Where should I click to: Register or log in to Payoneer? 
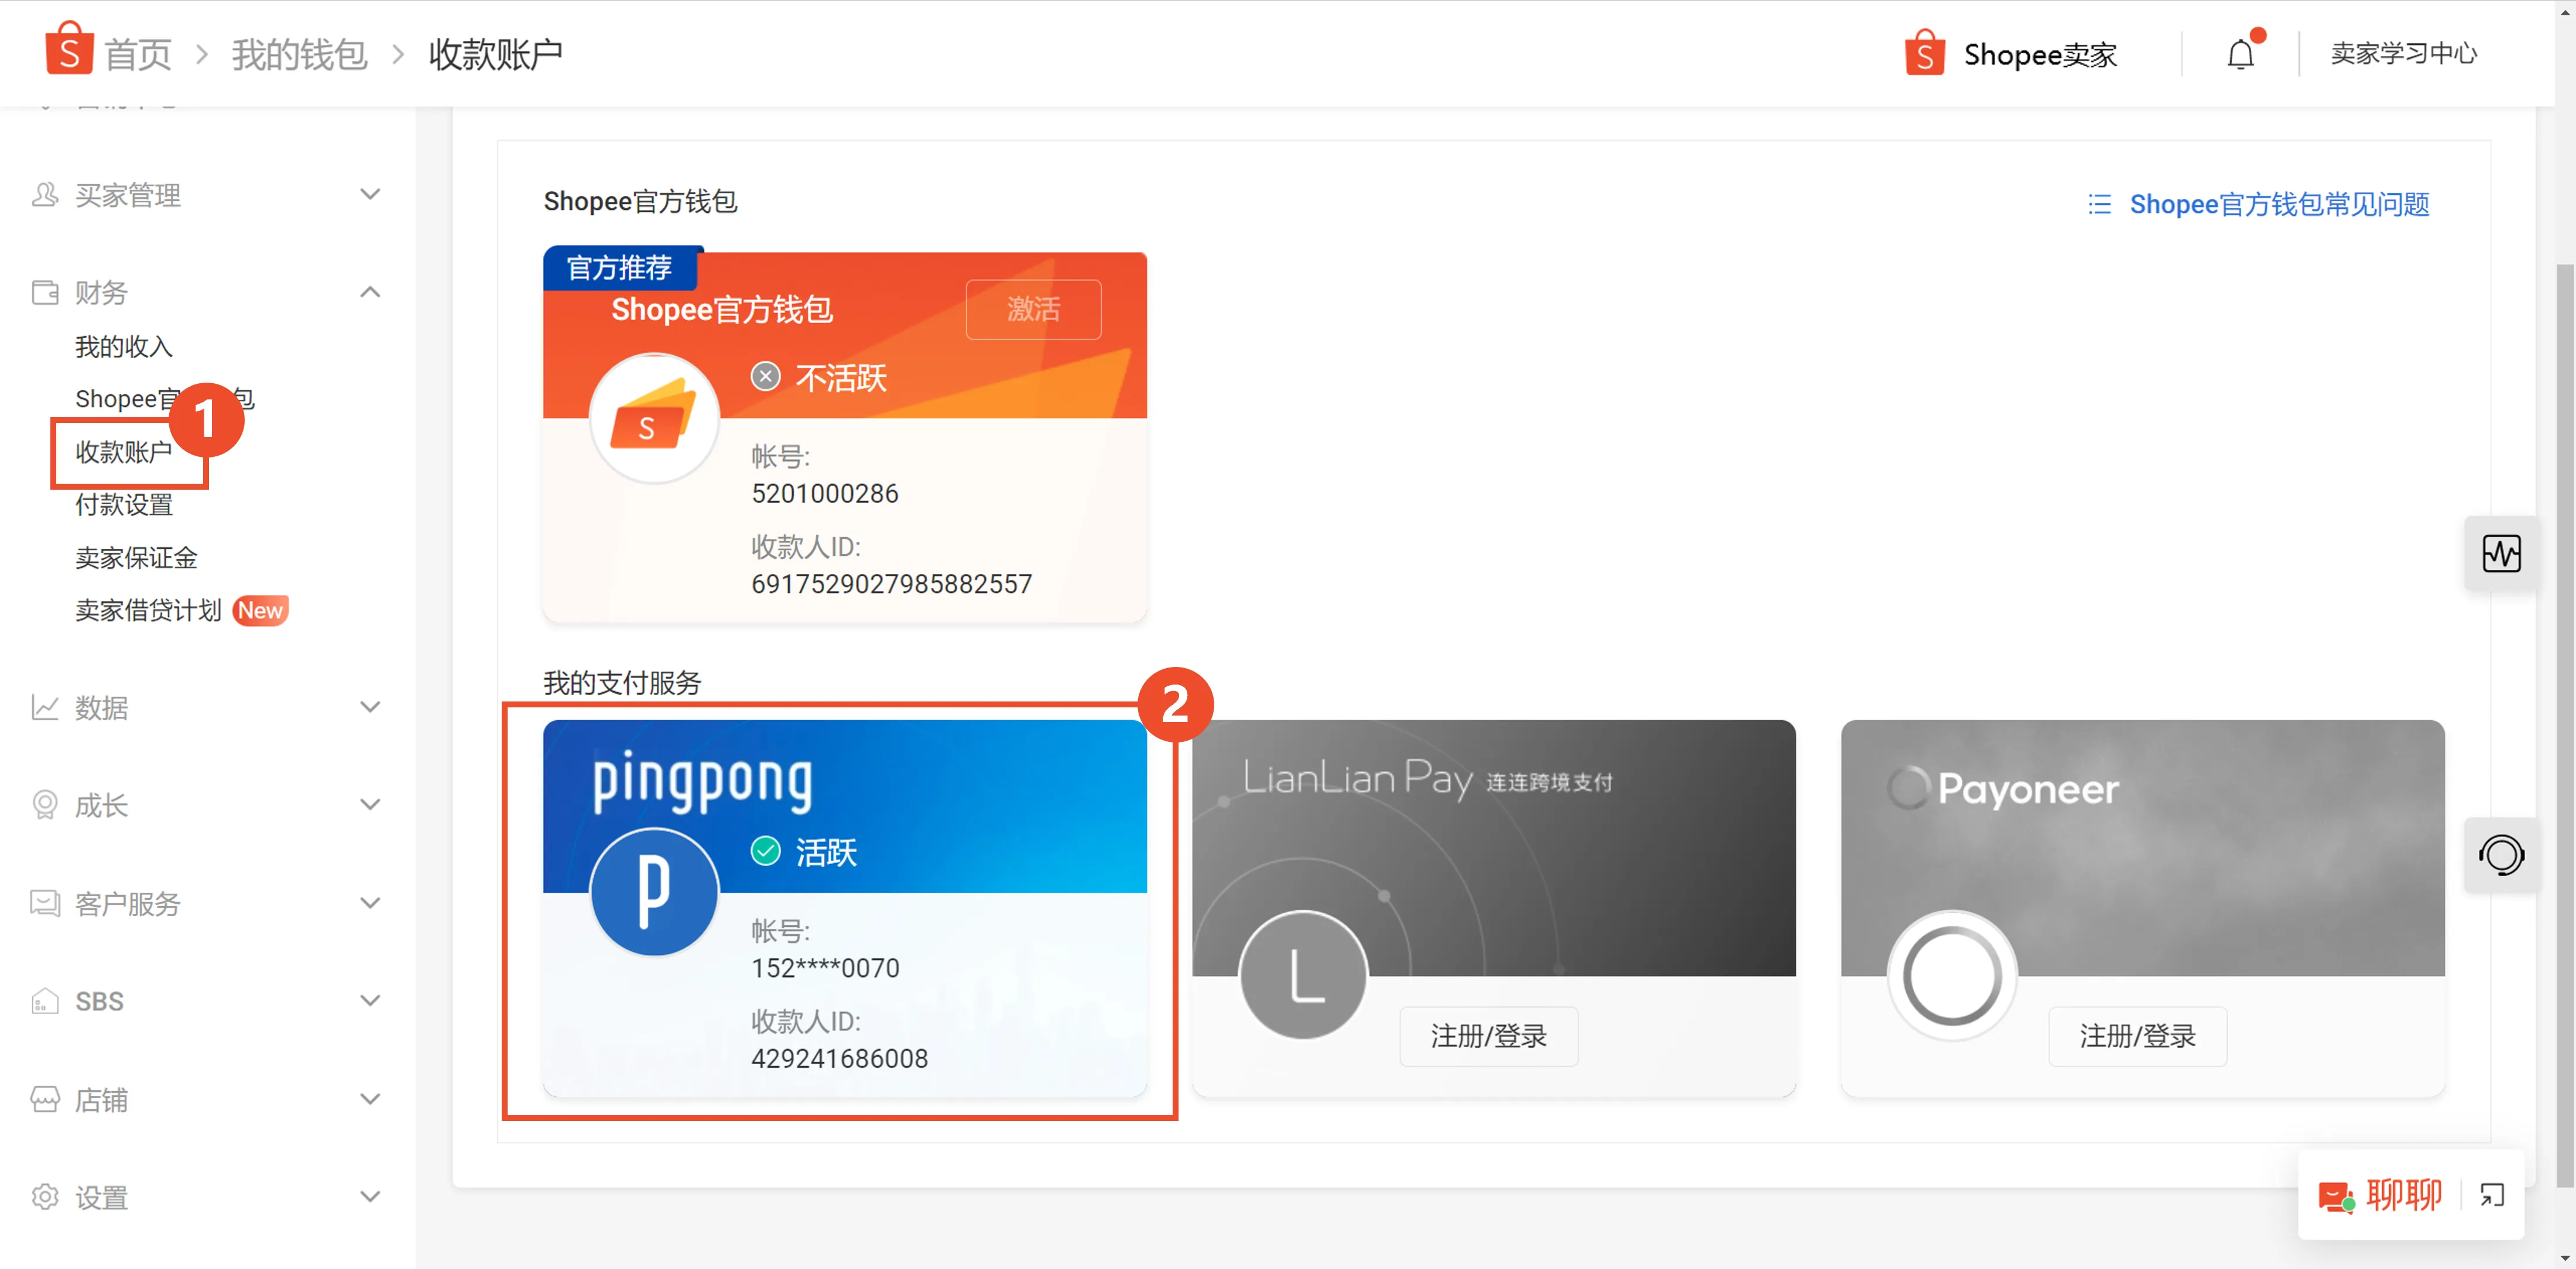pos(2137,1036)
